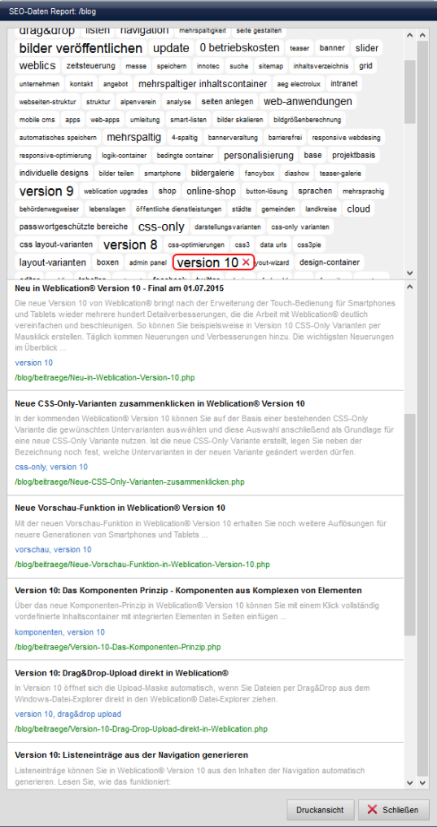Filter by the '0 betriebskosten' tag
Viewport: 437px width, 827px height.
click(x=239, y=48)
